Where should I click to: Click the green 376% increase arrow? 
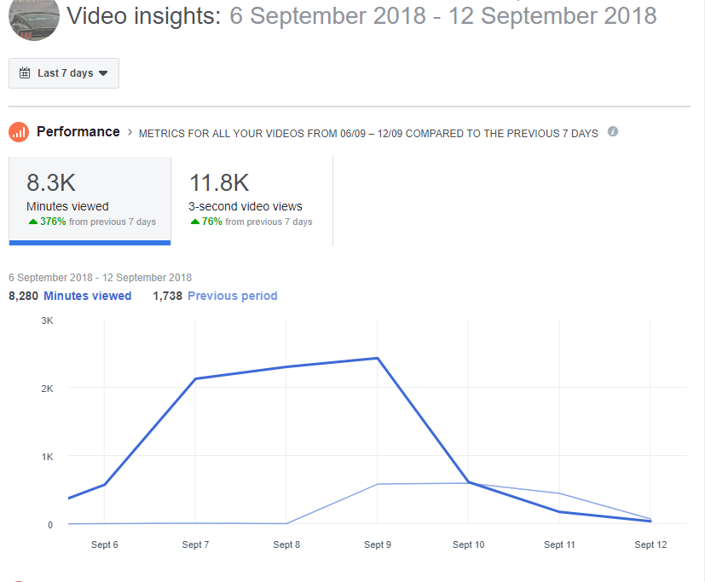point(33,222)
